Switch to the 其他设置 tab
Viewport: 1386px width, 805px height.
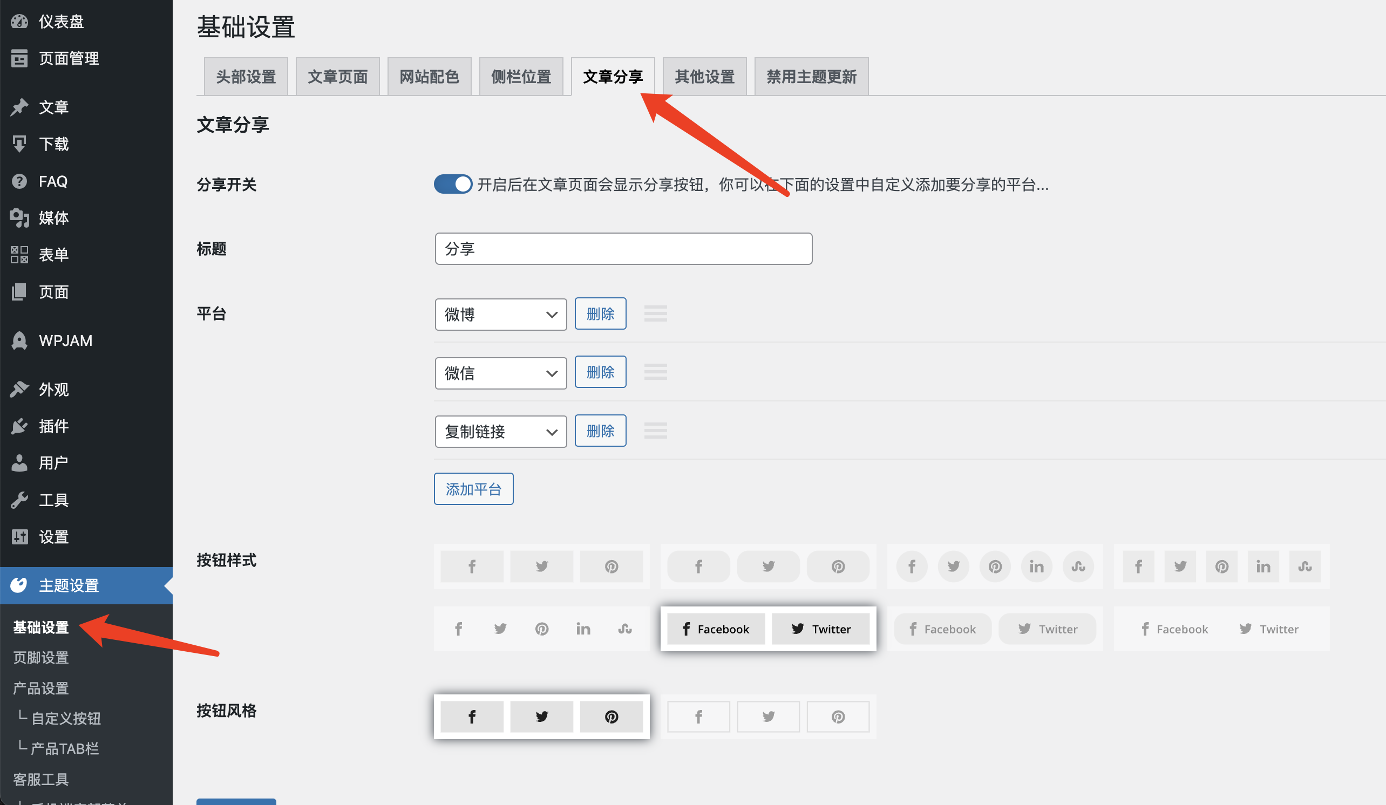(x=704, y=76)
